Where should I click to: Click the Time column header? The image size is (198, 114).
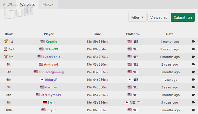[x=97, y=34]
